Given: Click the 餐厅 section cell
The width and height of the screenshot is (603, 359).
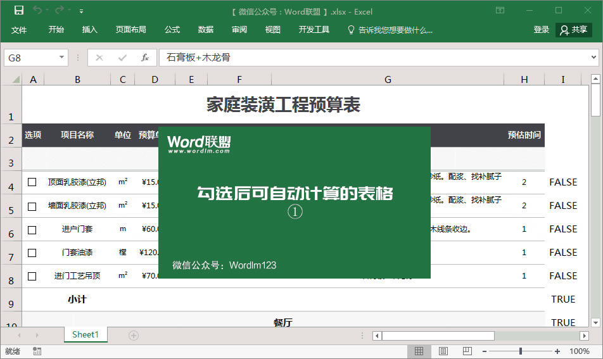Looking at the screenshot, I should click(283, 322).
